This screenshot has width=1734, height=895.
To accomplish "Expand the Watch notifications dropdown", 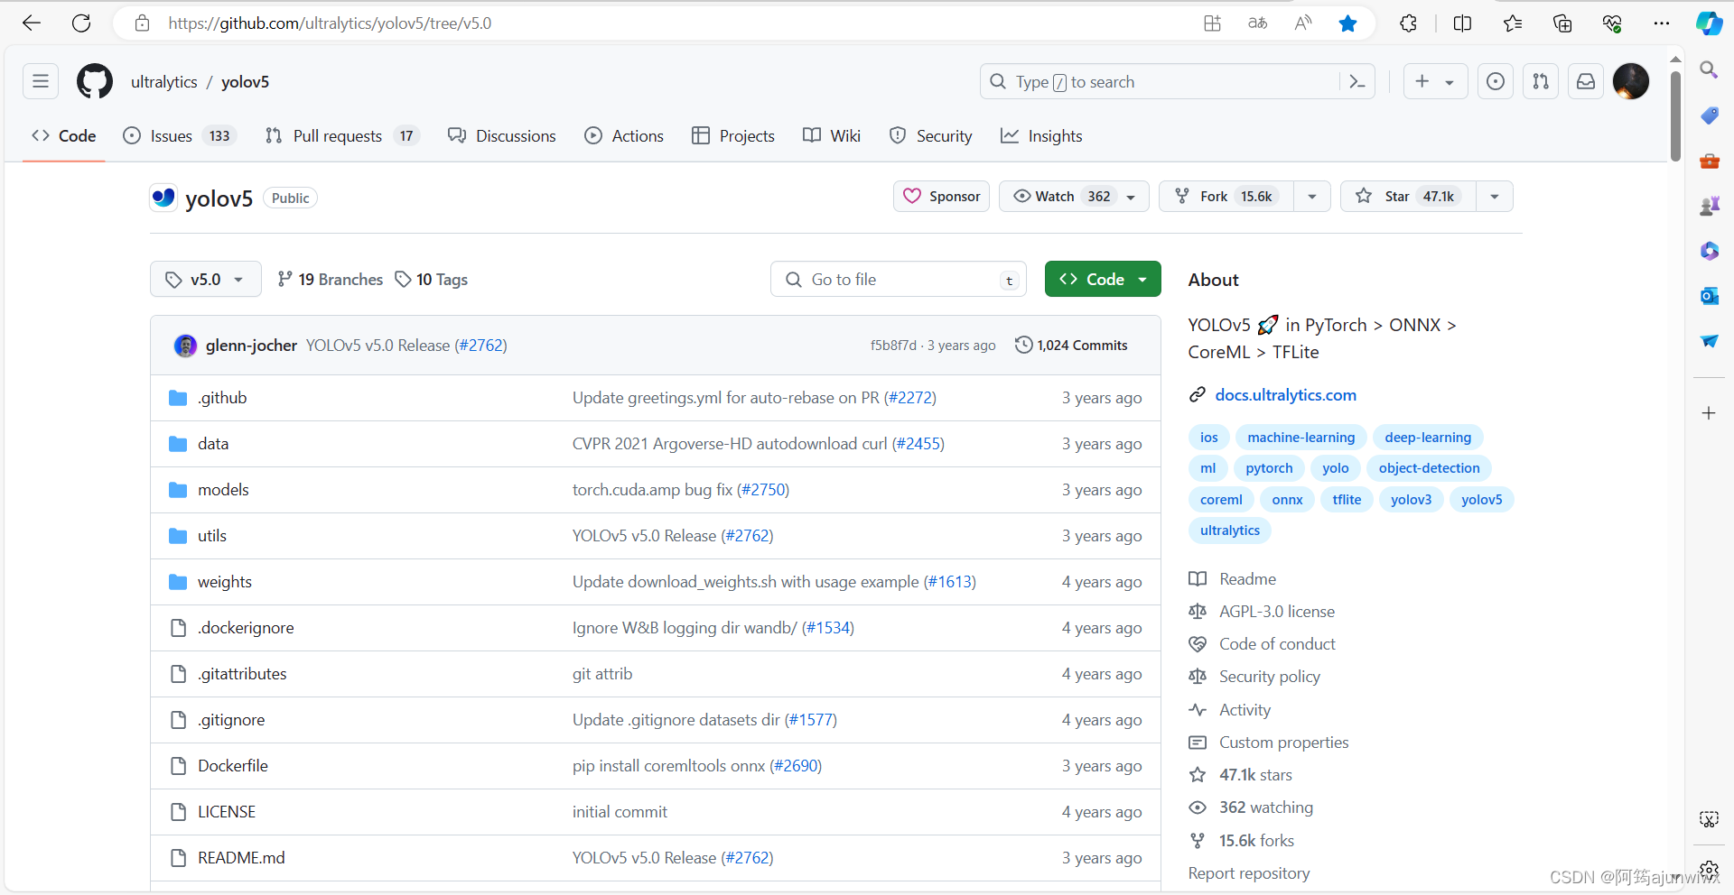I will [1074, 197].
